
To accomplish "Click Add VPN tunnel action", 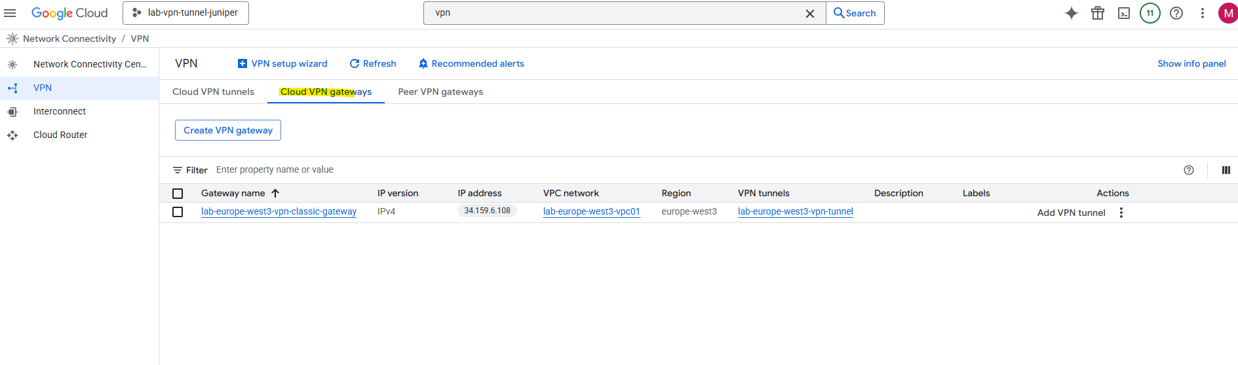I will (x=1072, y=213).
